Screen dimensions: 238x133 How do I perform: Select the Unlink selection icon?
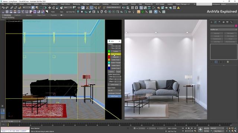(16, 7)
